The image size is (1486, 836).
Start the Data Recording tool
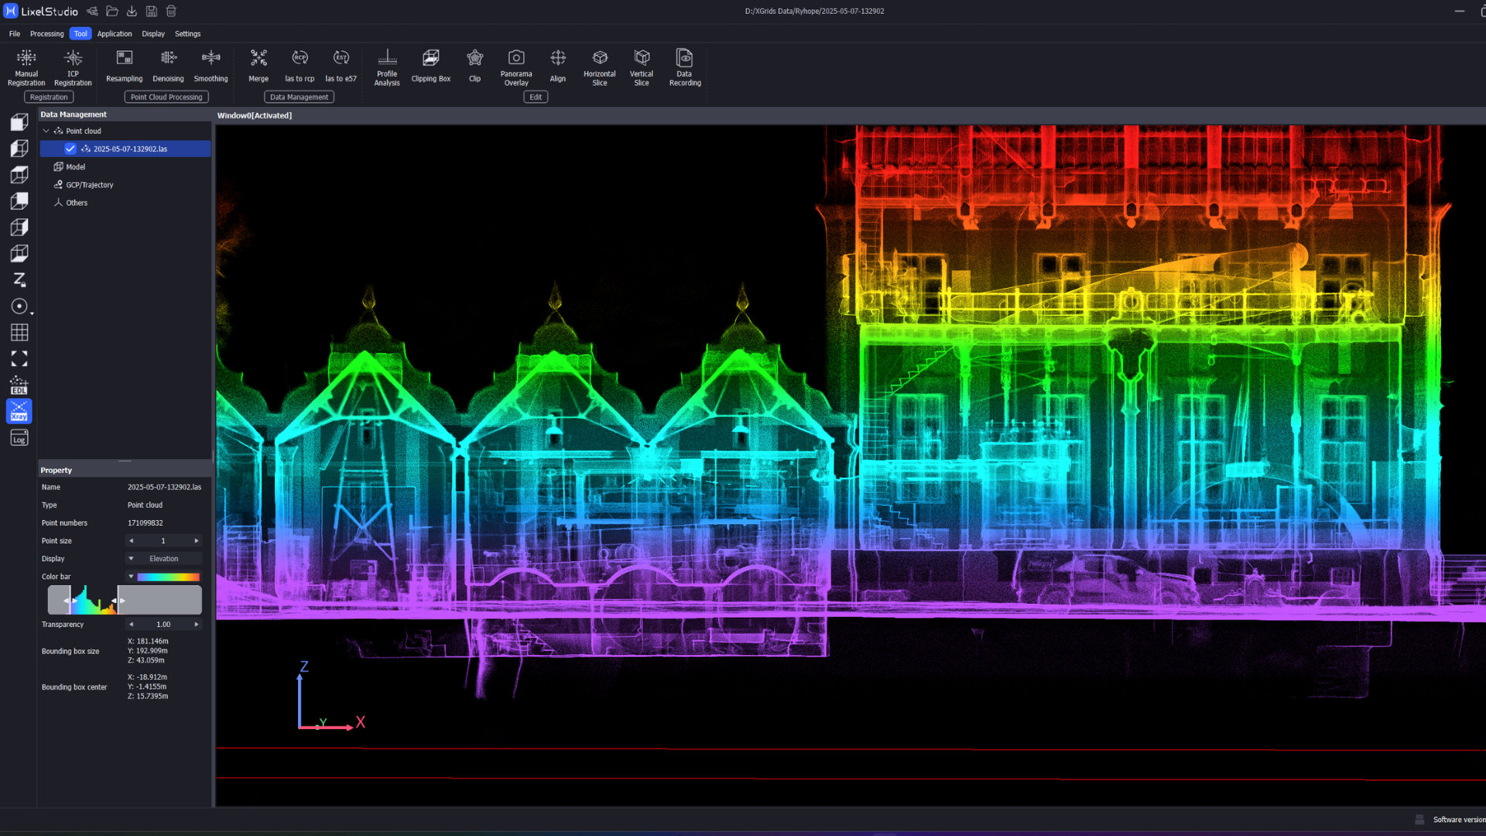[x=684, y=66]
